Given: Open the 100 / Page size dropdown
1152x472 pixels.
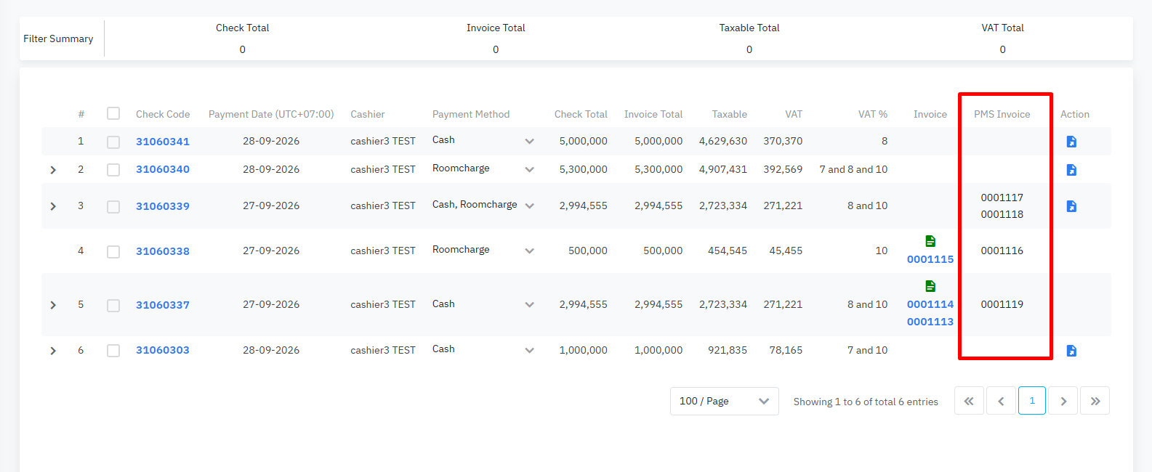Looking at the screenshot, I should 724,401.
